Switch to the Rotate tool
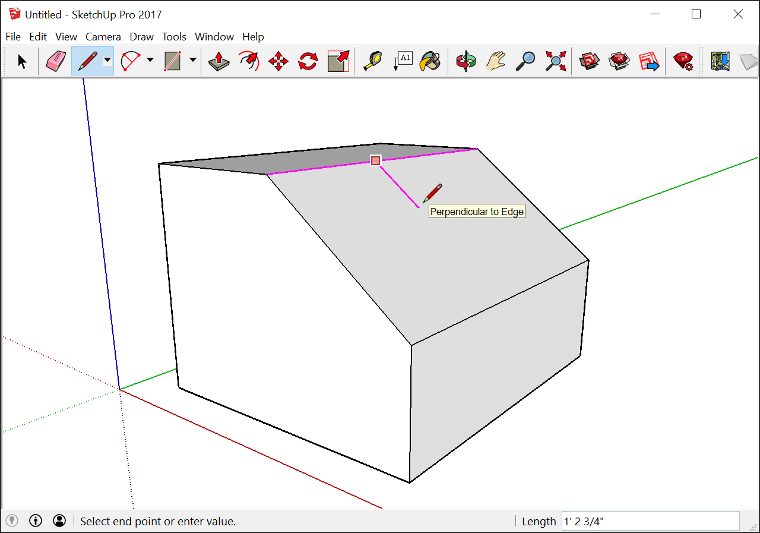The image size is (760, 533). tap(308, 61)
